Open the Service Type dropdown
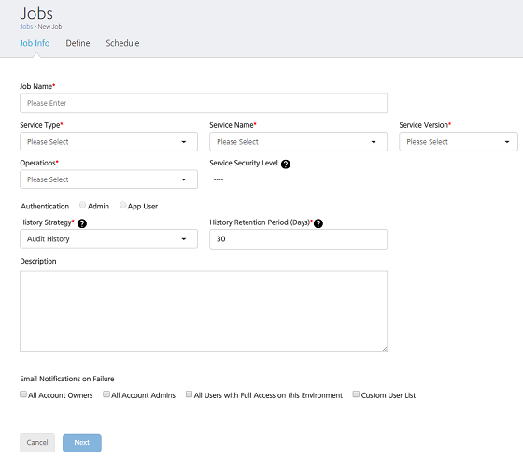 click(108, 141)
